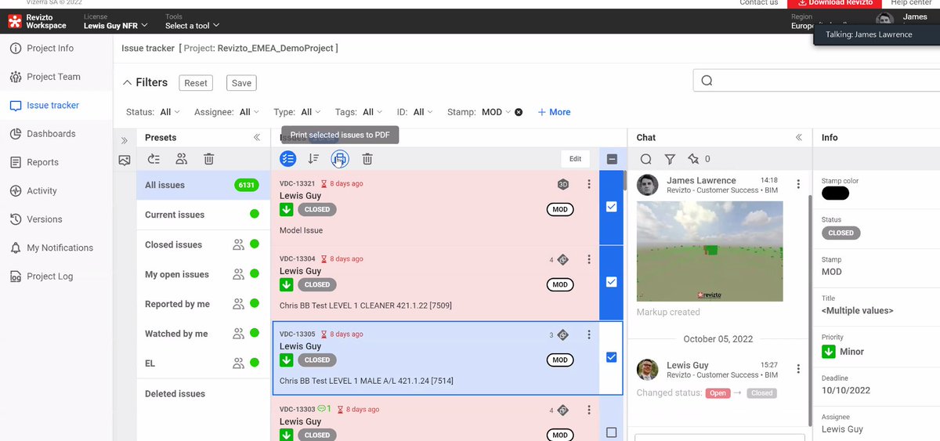Open more options for issue VDC-13304
940x441 pixels.
click(589, 259)
